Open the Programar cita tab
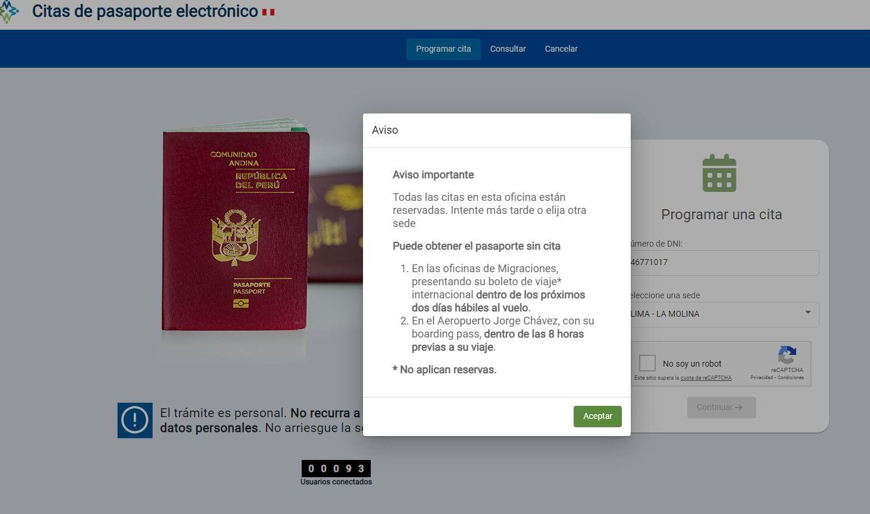This screenshot has width=870, height=514. tap(443, 49)
